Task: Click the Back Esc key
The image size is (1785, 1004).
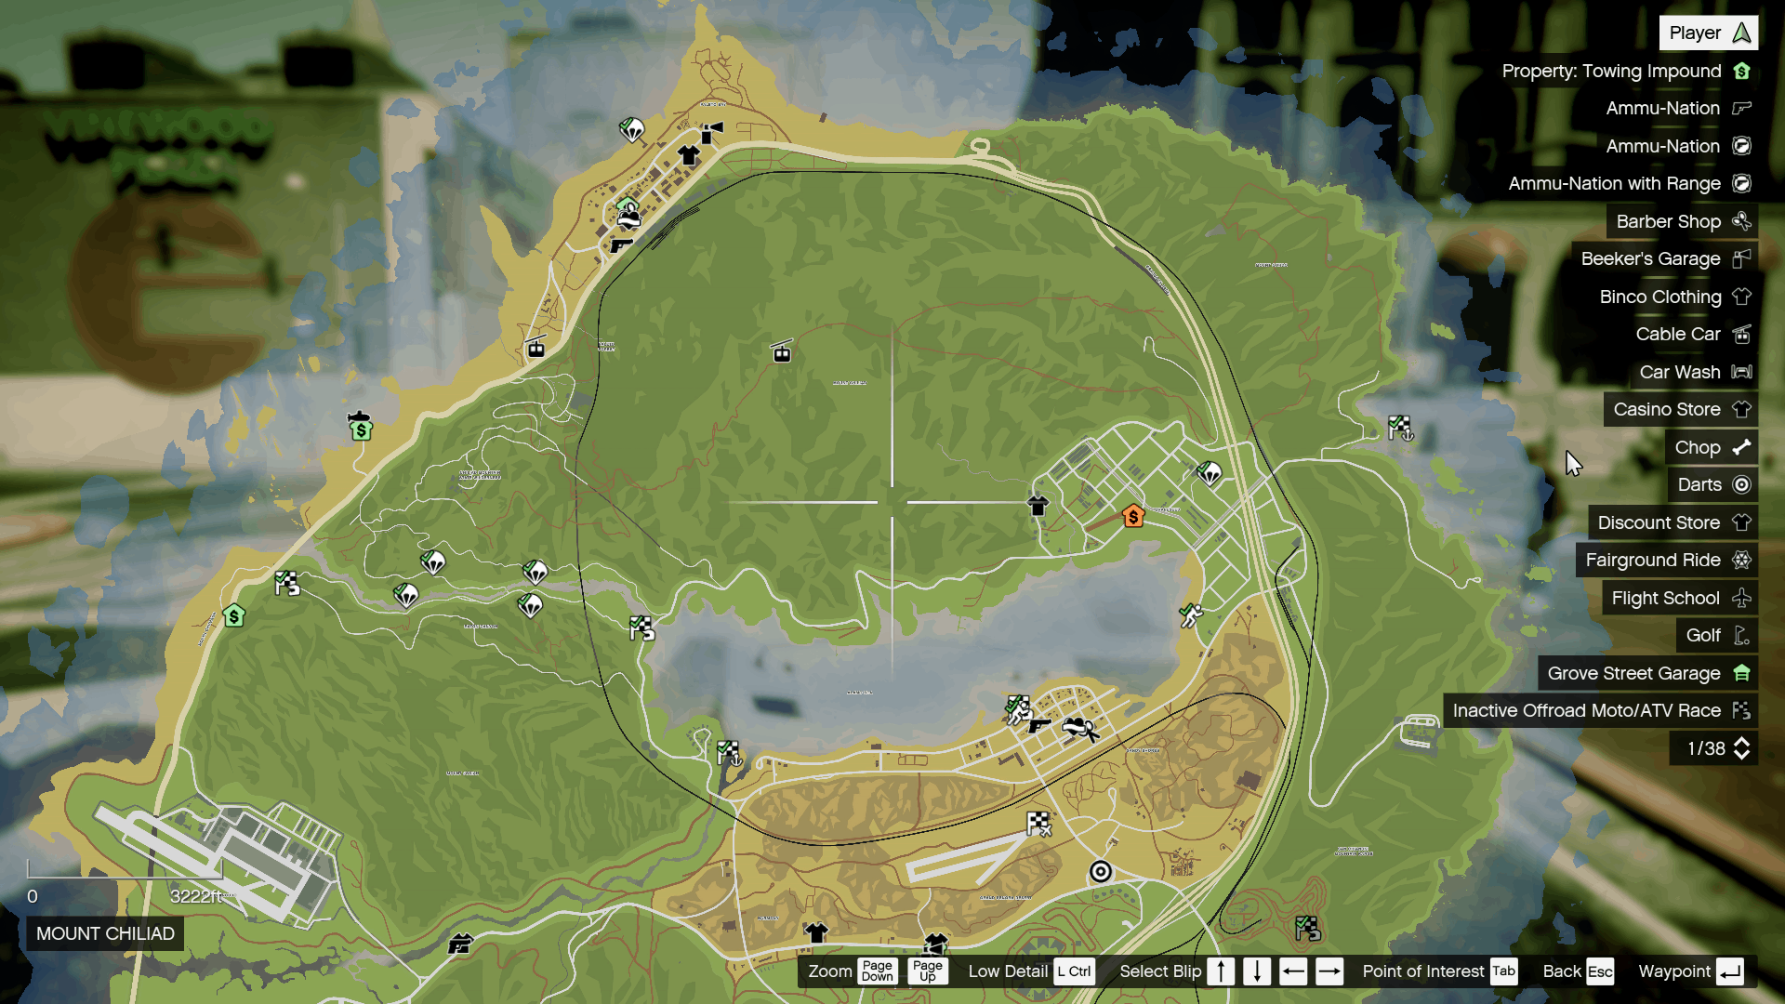Action: [x=1600, y=971]
